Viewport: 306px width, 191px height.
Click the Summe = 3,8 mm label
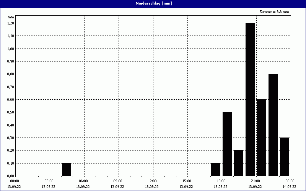point(274,12)
